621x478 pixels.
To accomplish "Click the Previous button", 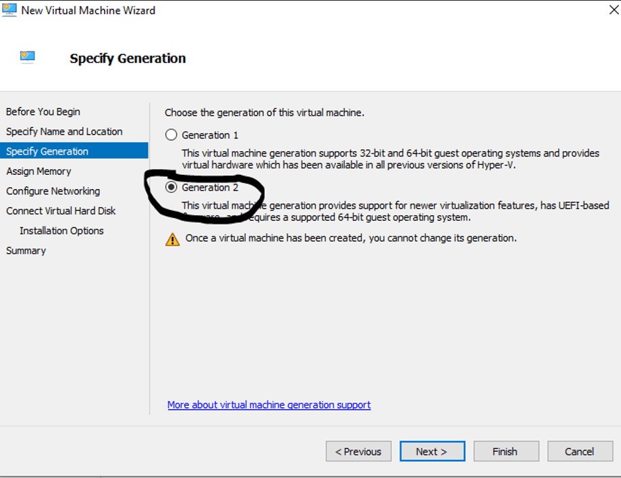I will point(358,452).
